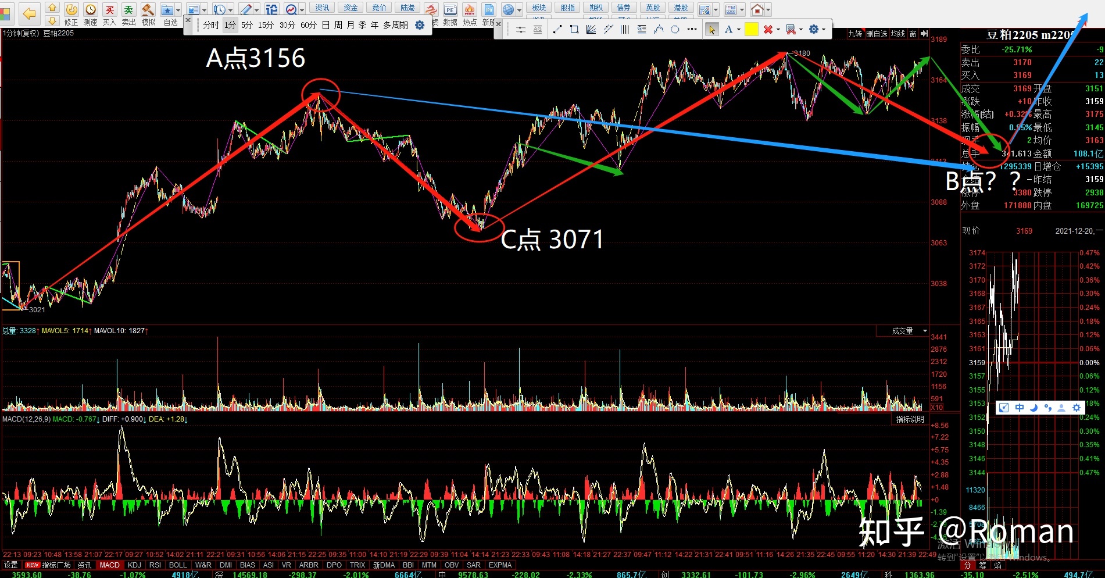This screenshot has height=578, width=1105.
Task: Click the 资讯 button in top toolbar
Action: tap(322, 8)
